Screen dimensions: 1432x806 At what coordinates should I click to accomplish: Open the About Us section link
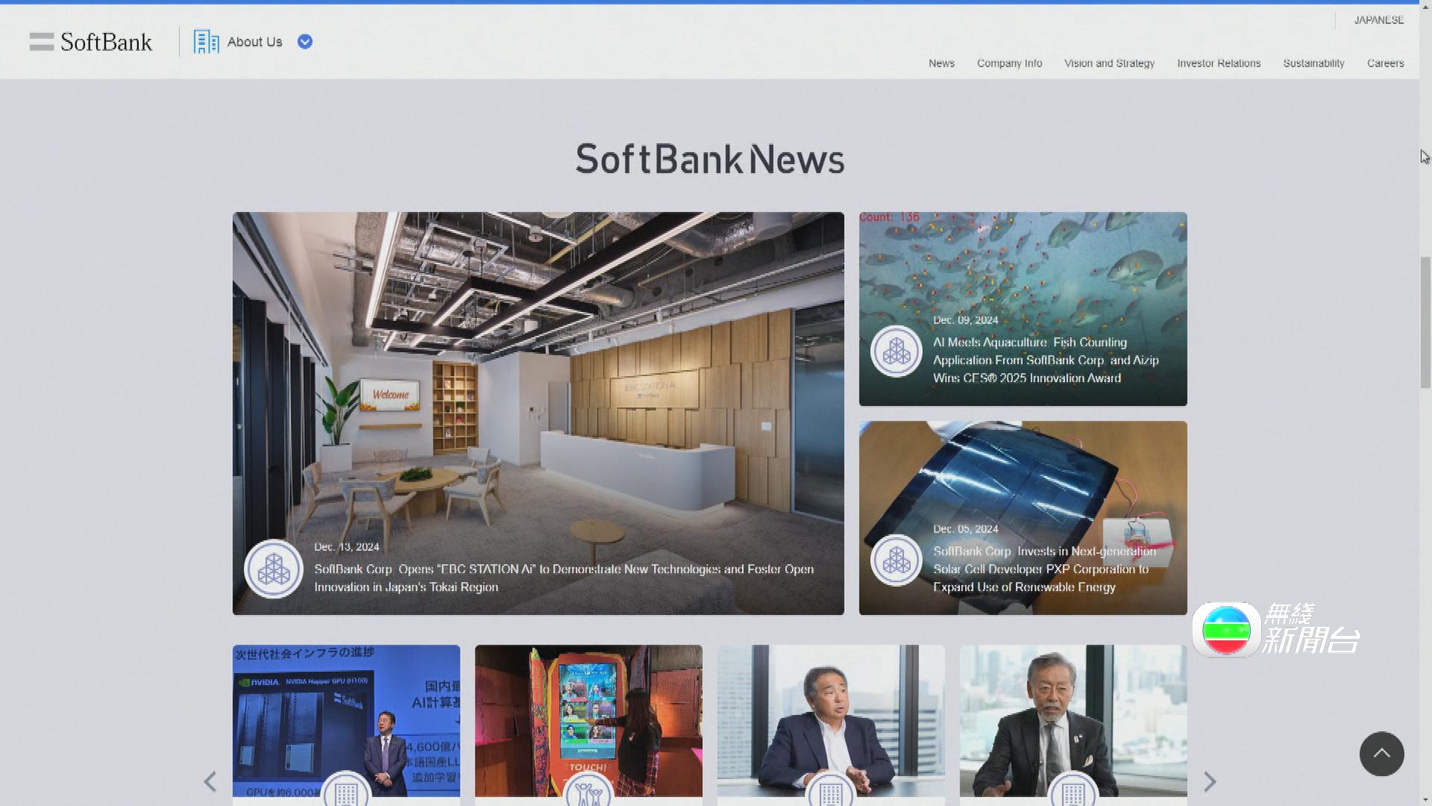click(255, 42)
